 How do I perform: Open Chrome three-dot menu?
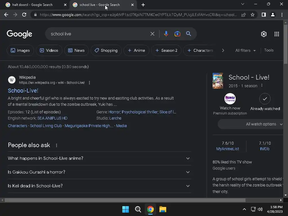click(282, 15)
